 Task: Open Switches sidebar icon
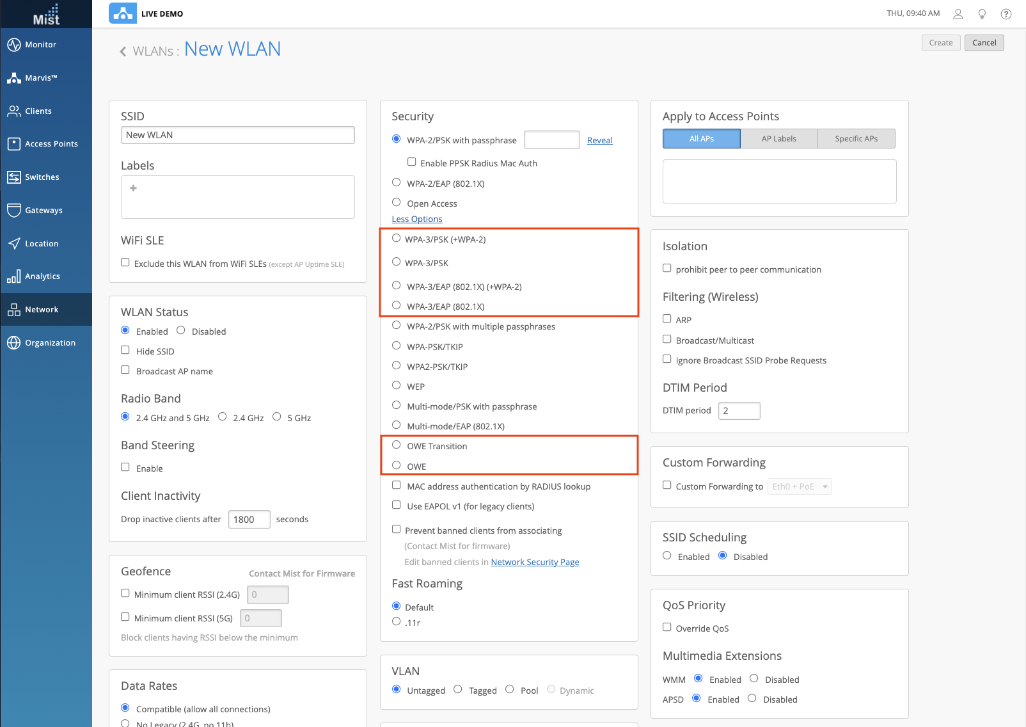[x=14, y=177]
